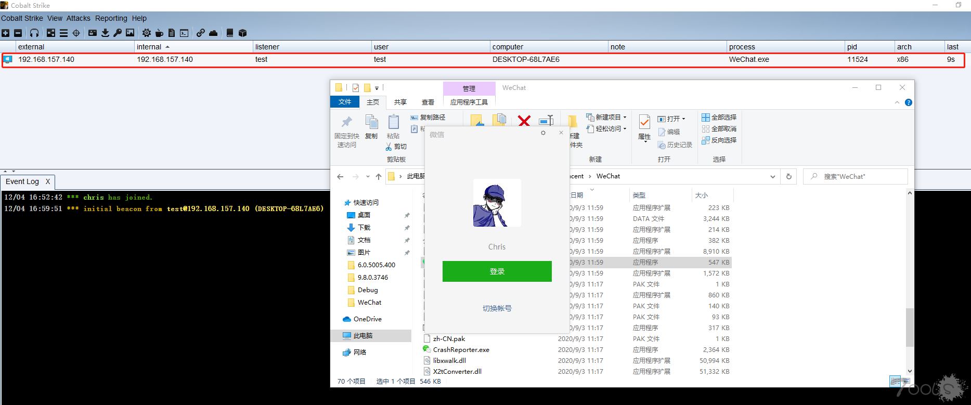
Task: Collapse the Explorer ribbon chevron
Action: click(x=897, y=102)
